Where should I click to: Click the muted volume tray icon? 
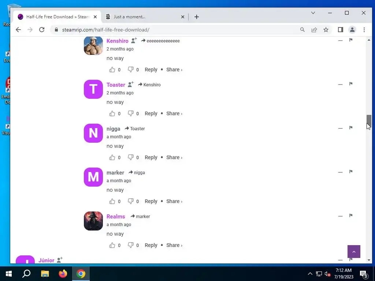pos(328,274)
